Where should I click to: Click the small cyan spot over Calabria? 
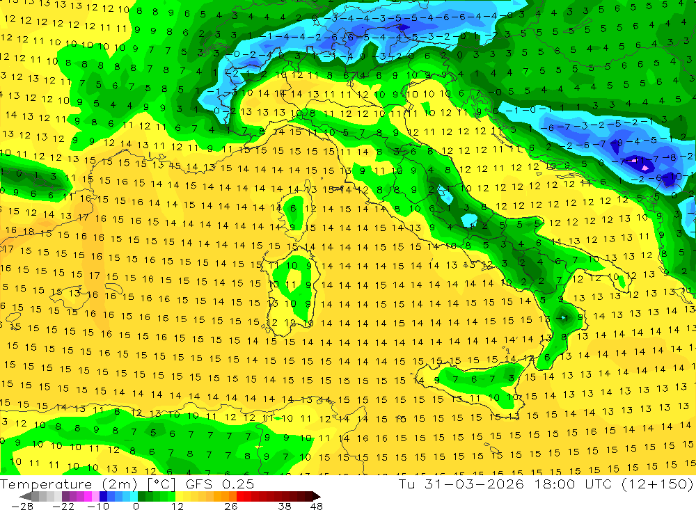[563, 317]
